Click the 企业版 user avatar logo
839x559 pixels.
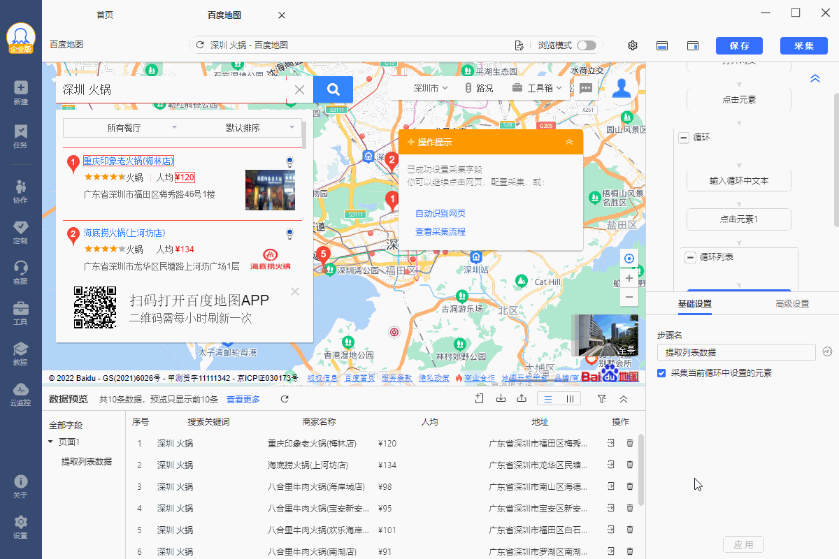(x=21, y=38)
